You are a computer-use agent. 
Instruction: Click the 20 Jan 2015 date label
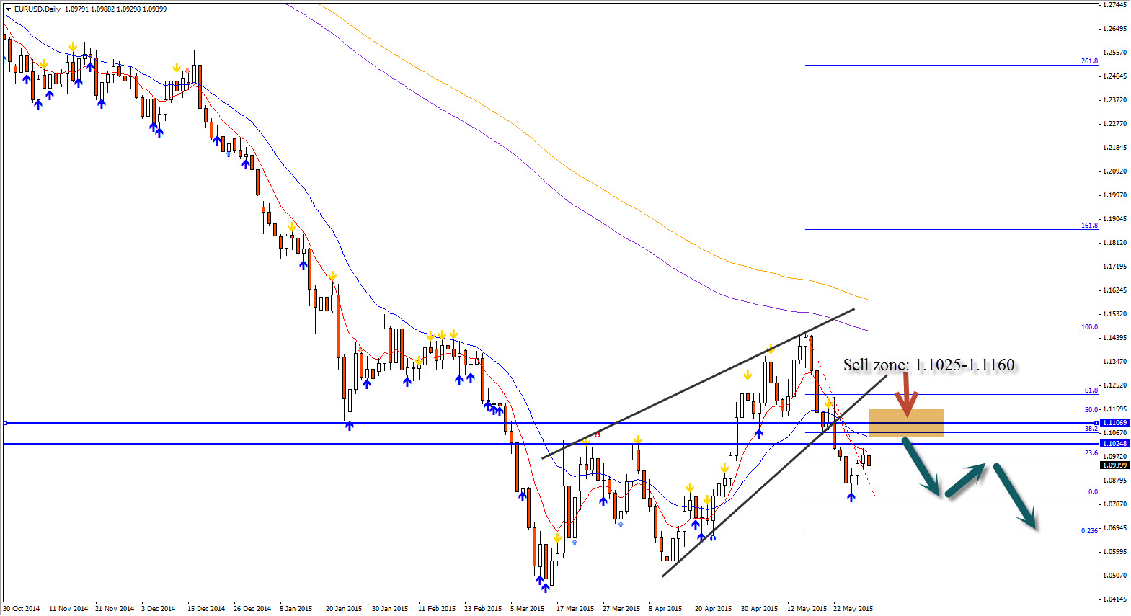click(344, 609)
